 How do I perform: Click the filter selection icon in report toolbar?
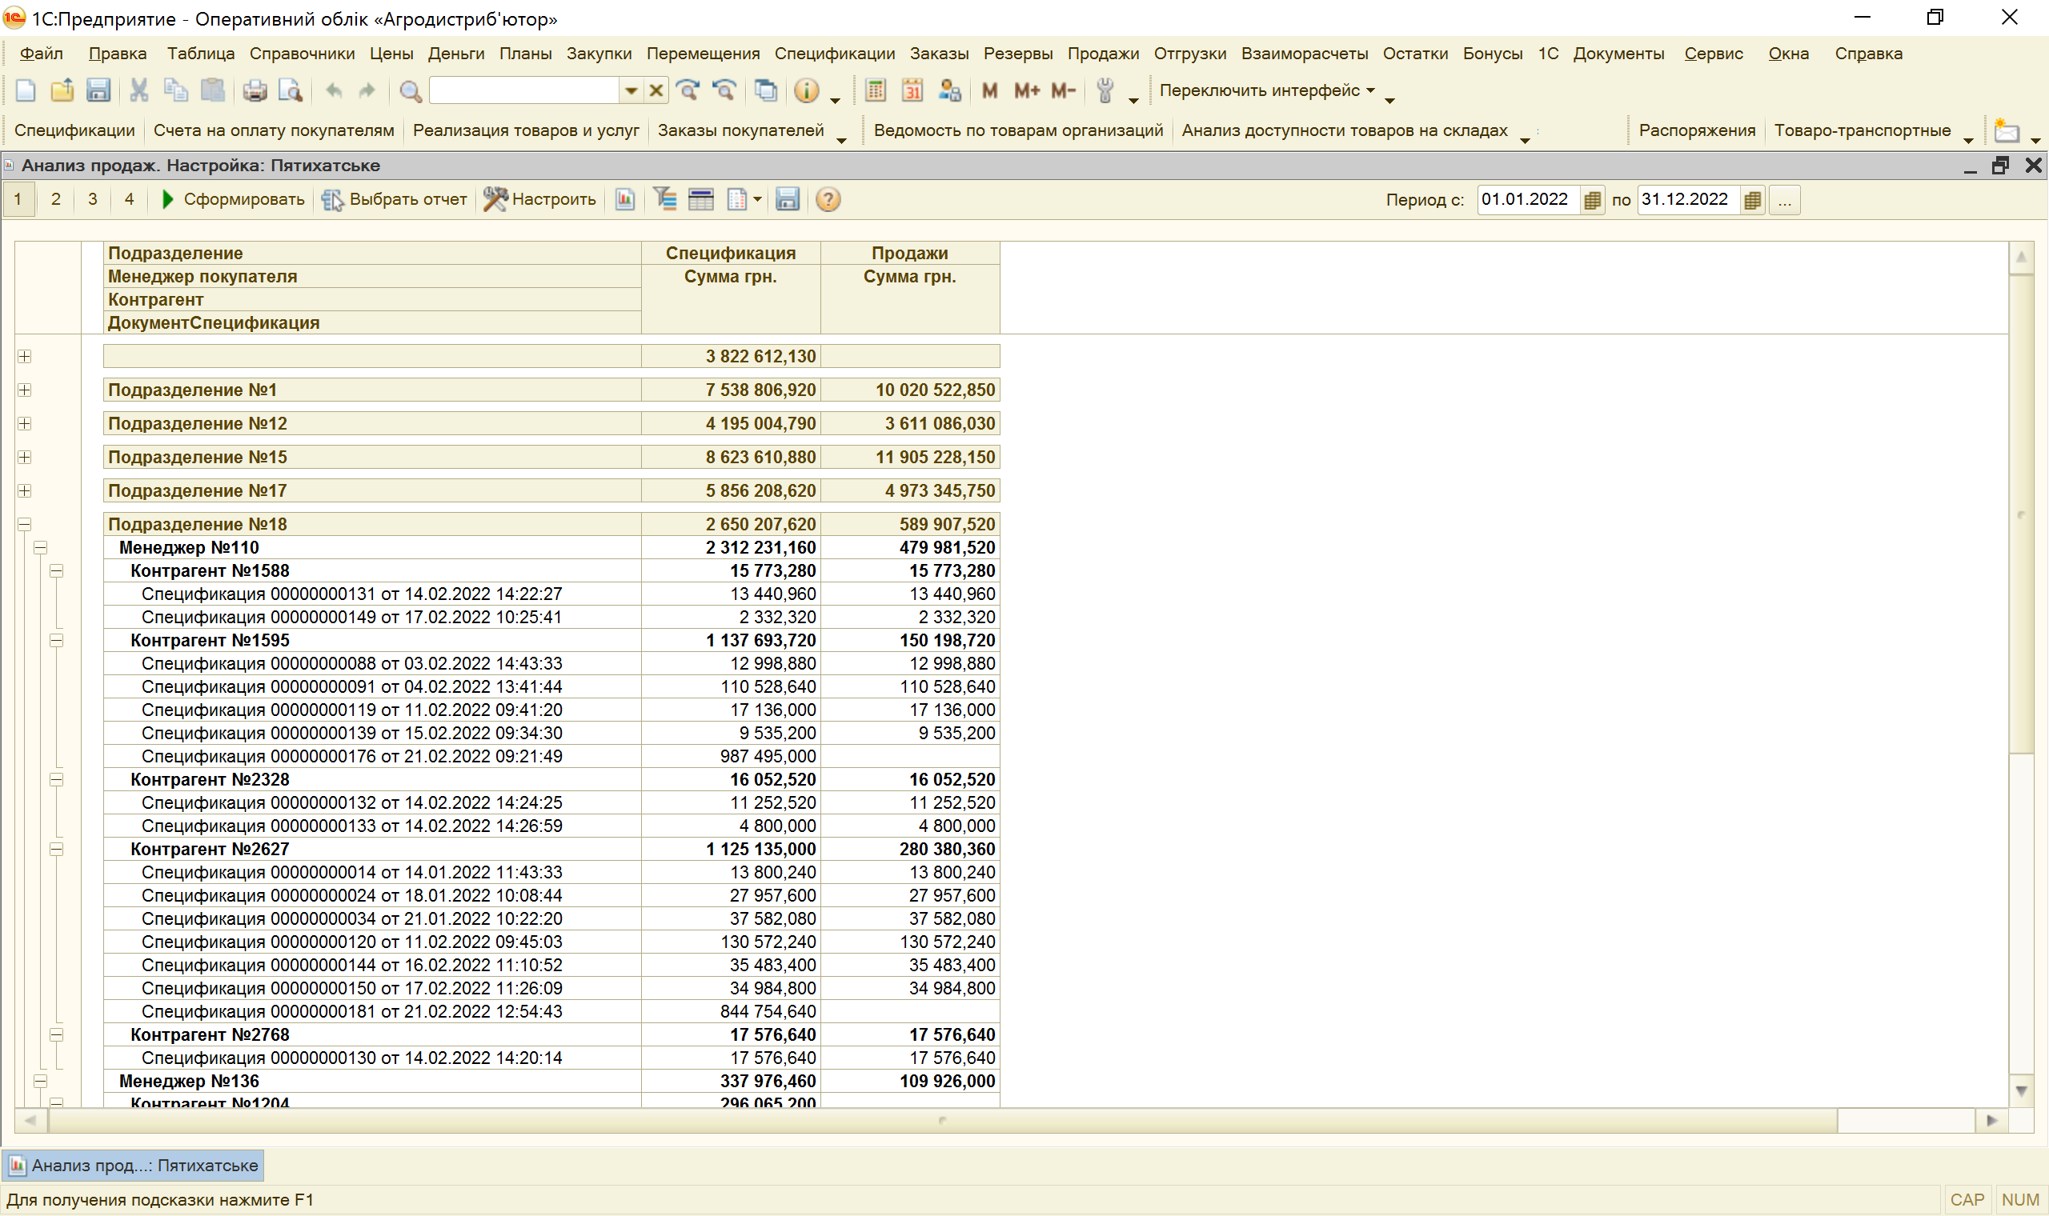point(664,200)
